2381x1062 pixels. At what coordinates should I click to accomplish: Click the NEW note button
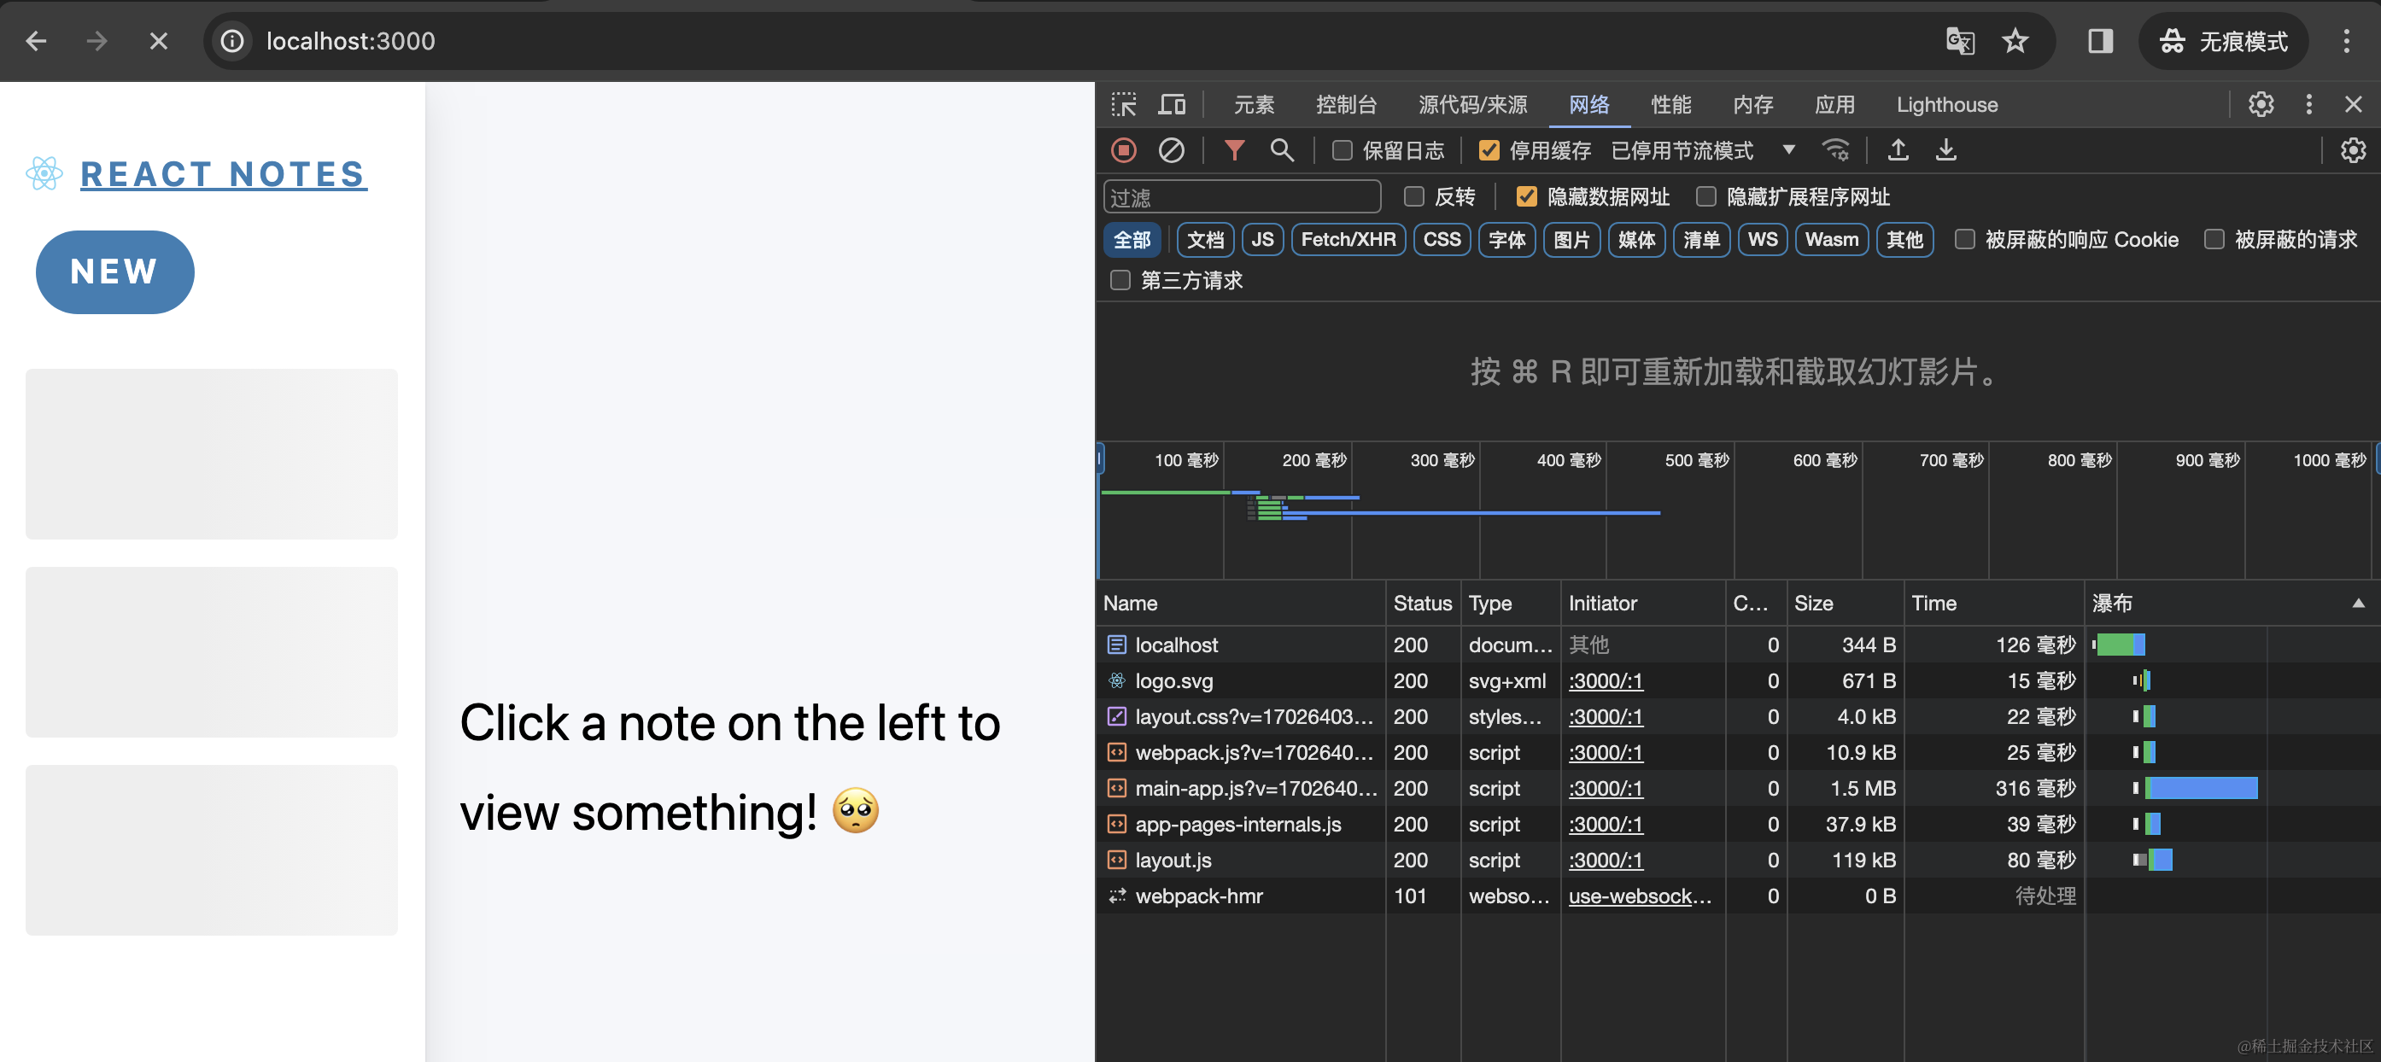click(114, 271)
